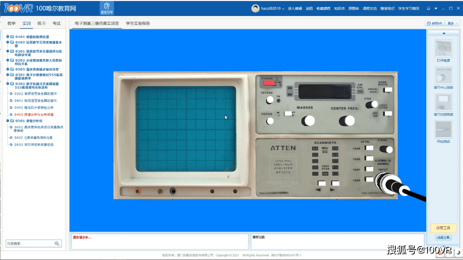Click the 智能导学 guide icon
This screenshot has width=463, height=260.
pyautogui.click(x=107, y=8)
